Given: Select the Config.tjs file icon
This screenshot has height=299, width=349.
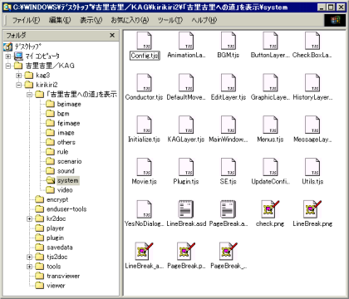Looking at the screenshot, I should [x=145, y=41].
